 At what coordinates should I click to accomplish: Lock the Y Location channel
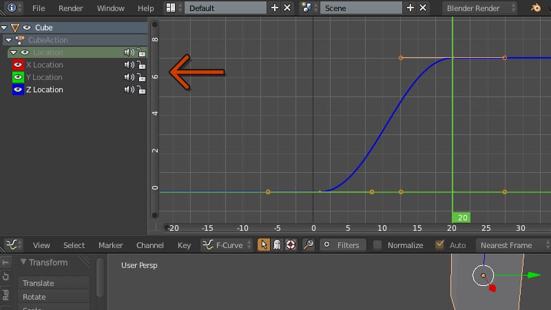point(141,77)
